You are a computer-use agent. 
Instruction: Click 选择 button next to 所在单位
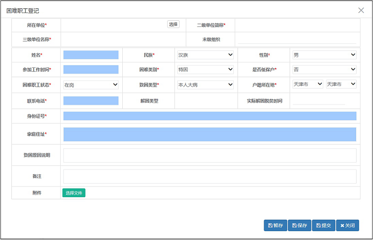pos(173,24)
